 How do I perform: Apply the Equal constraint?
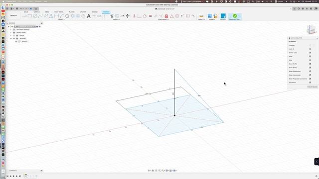click(150, 16)
